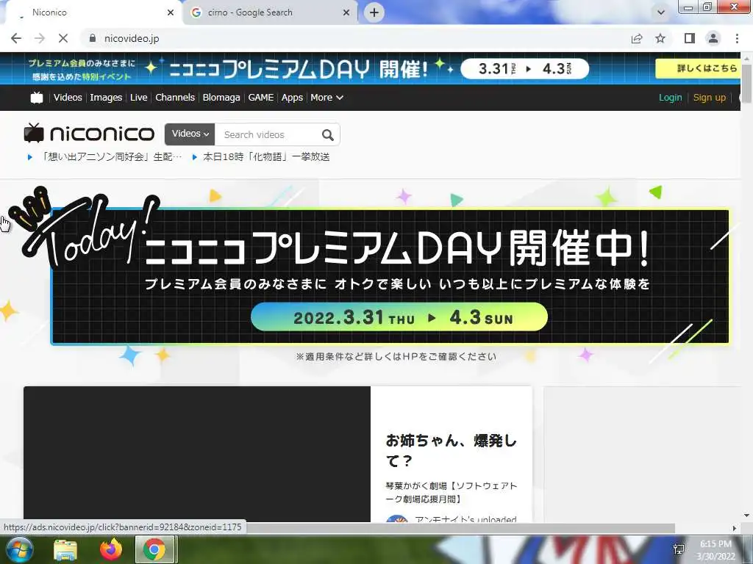Open the Apps menu item
Viewport: 753px width, 564px height.
pyautogui.click(x=292, y=98)
